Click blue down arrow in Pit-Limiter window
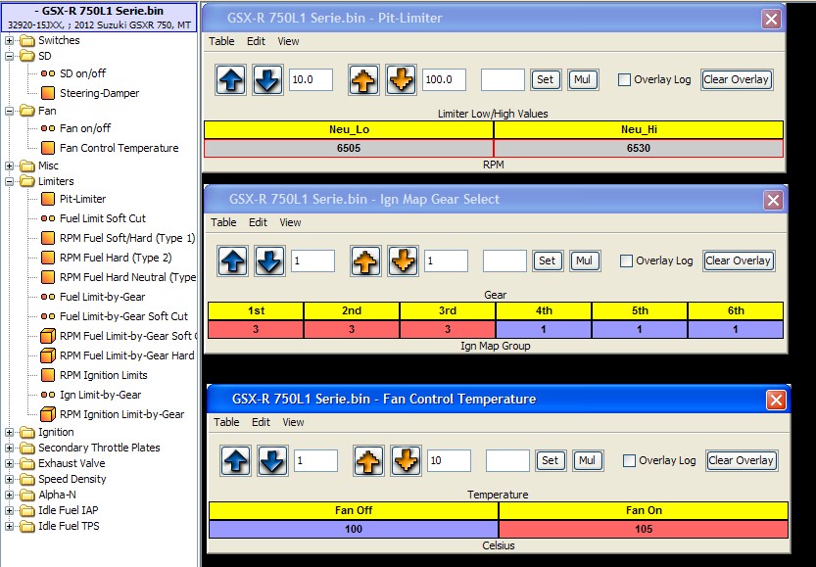This screenshot has width=816, height=567. tap(267, 80)
